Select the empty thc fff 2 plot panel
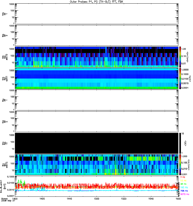Screen dimensions: 193x206 [97, 122]
